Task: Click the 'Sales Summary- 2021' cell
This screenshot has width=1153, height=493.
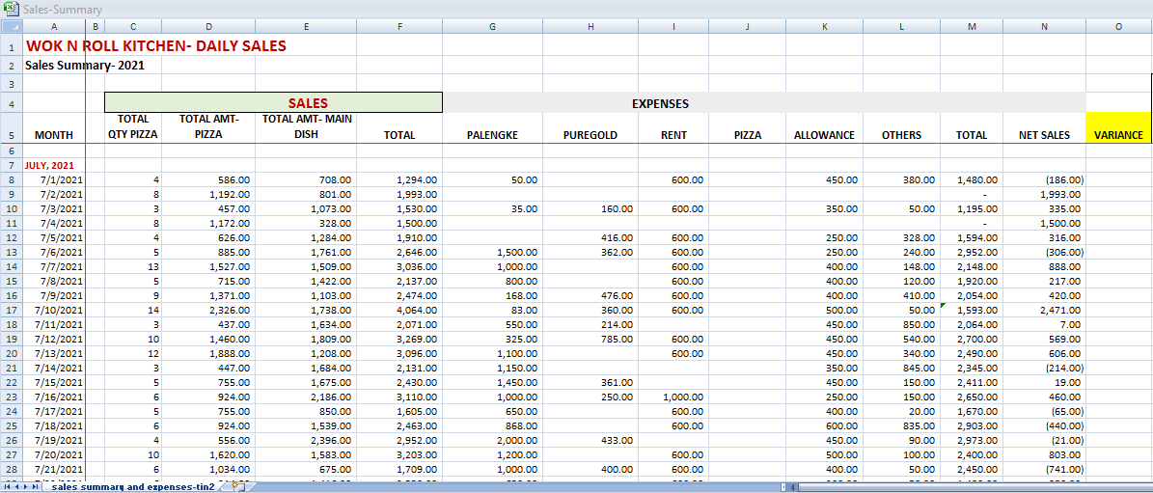Action: [85, 65]
